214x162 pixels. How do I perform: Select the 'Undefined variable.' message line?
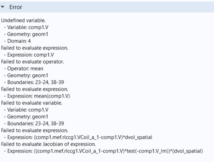click(x=23, y=21)
